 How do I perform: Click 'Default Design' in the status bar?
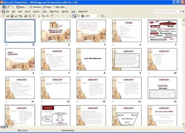pyautogui.click(x=68, y=130)
